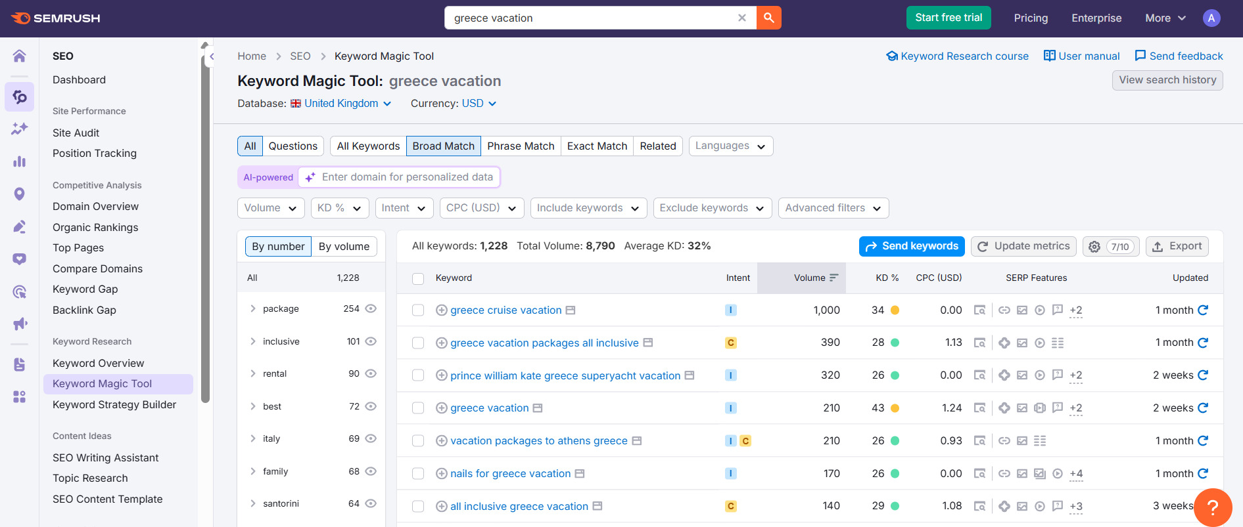Refresh metrics for greece vacation packages all inclusive
1243x527 pixels.
[x=1203, y=343]
